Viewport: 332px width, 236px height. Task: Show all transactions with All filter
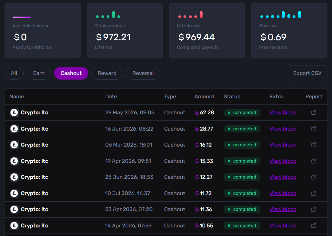click(x=14, y=73)
